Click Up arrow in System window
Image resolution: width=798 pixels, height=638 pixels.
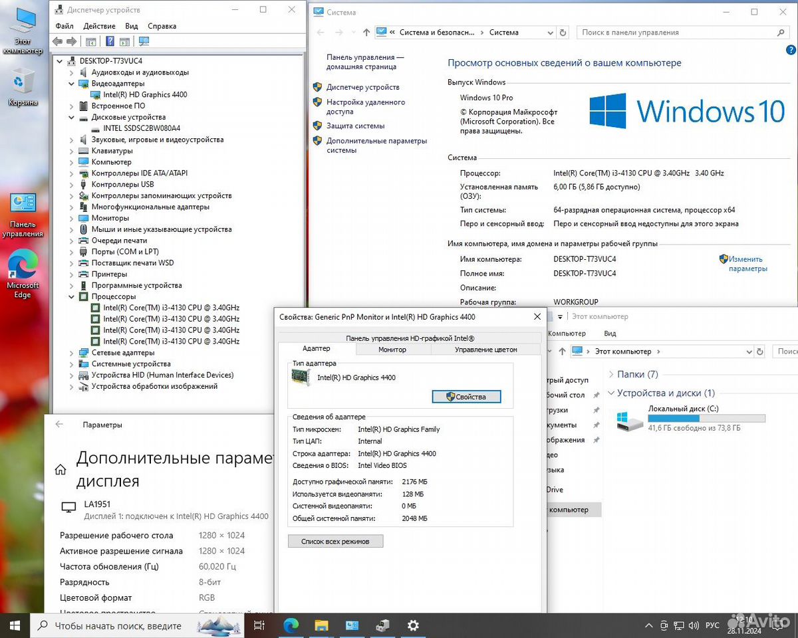coord(366,32)
